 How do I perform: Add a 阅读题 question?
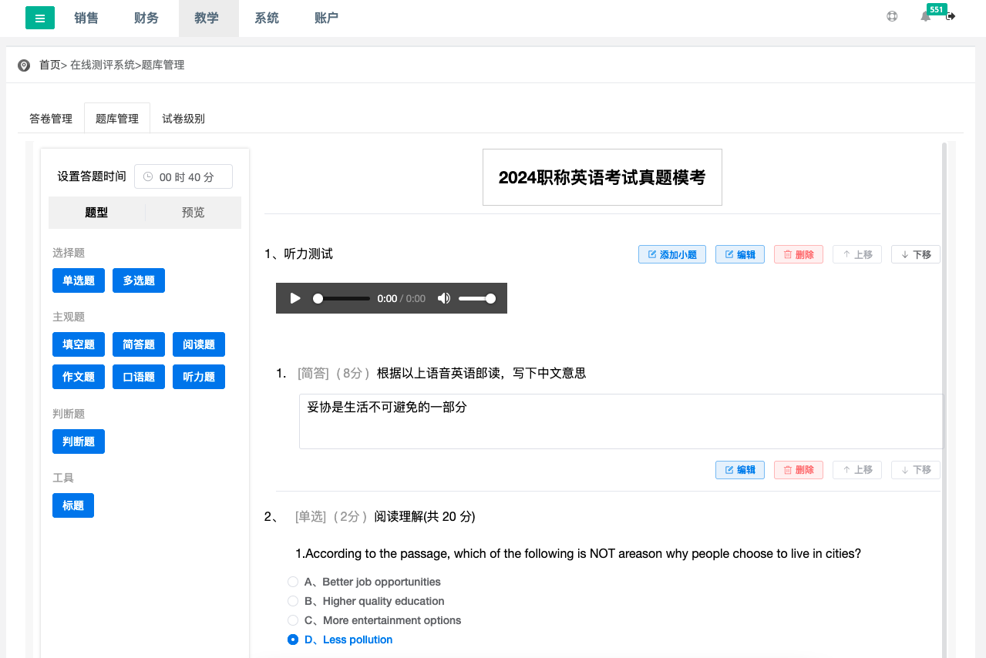199,344
